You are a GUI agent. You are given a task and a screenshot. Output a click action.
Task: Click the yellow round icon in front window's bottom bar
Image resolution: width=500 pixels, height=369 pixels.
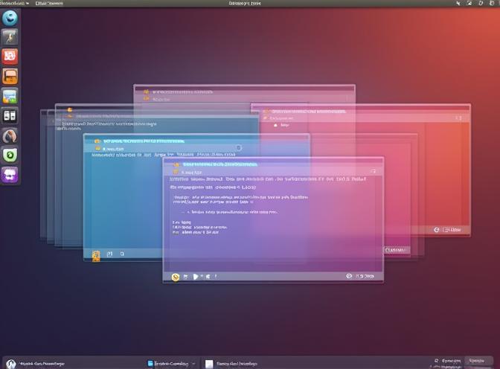(176, 276)
